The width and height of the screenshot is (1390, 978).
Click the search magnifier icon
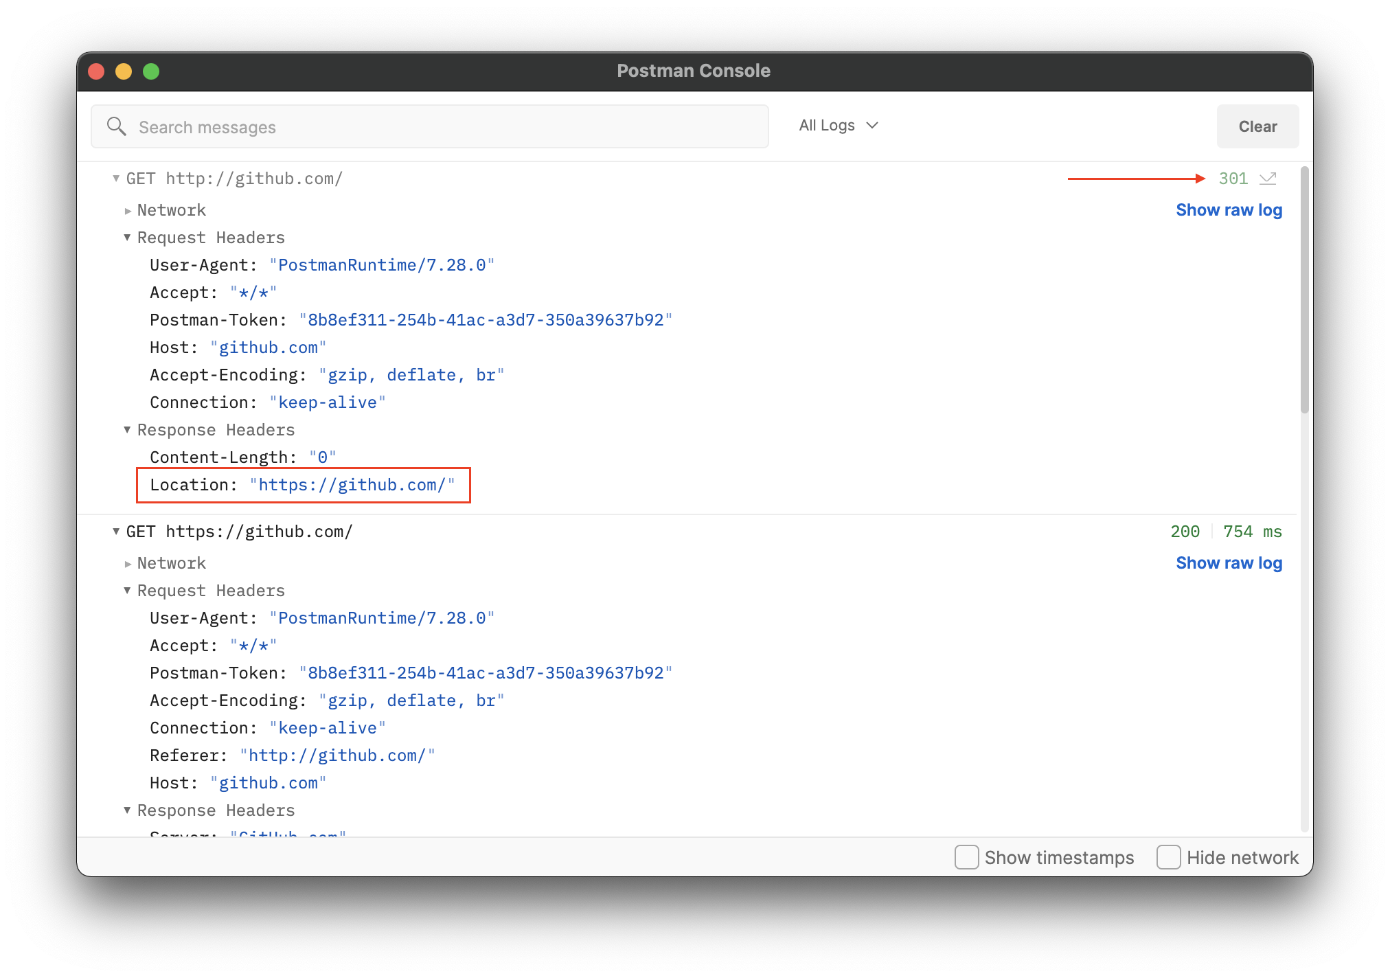[x=117, y=126]
